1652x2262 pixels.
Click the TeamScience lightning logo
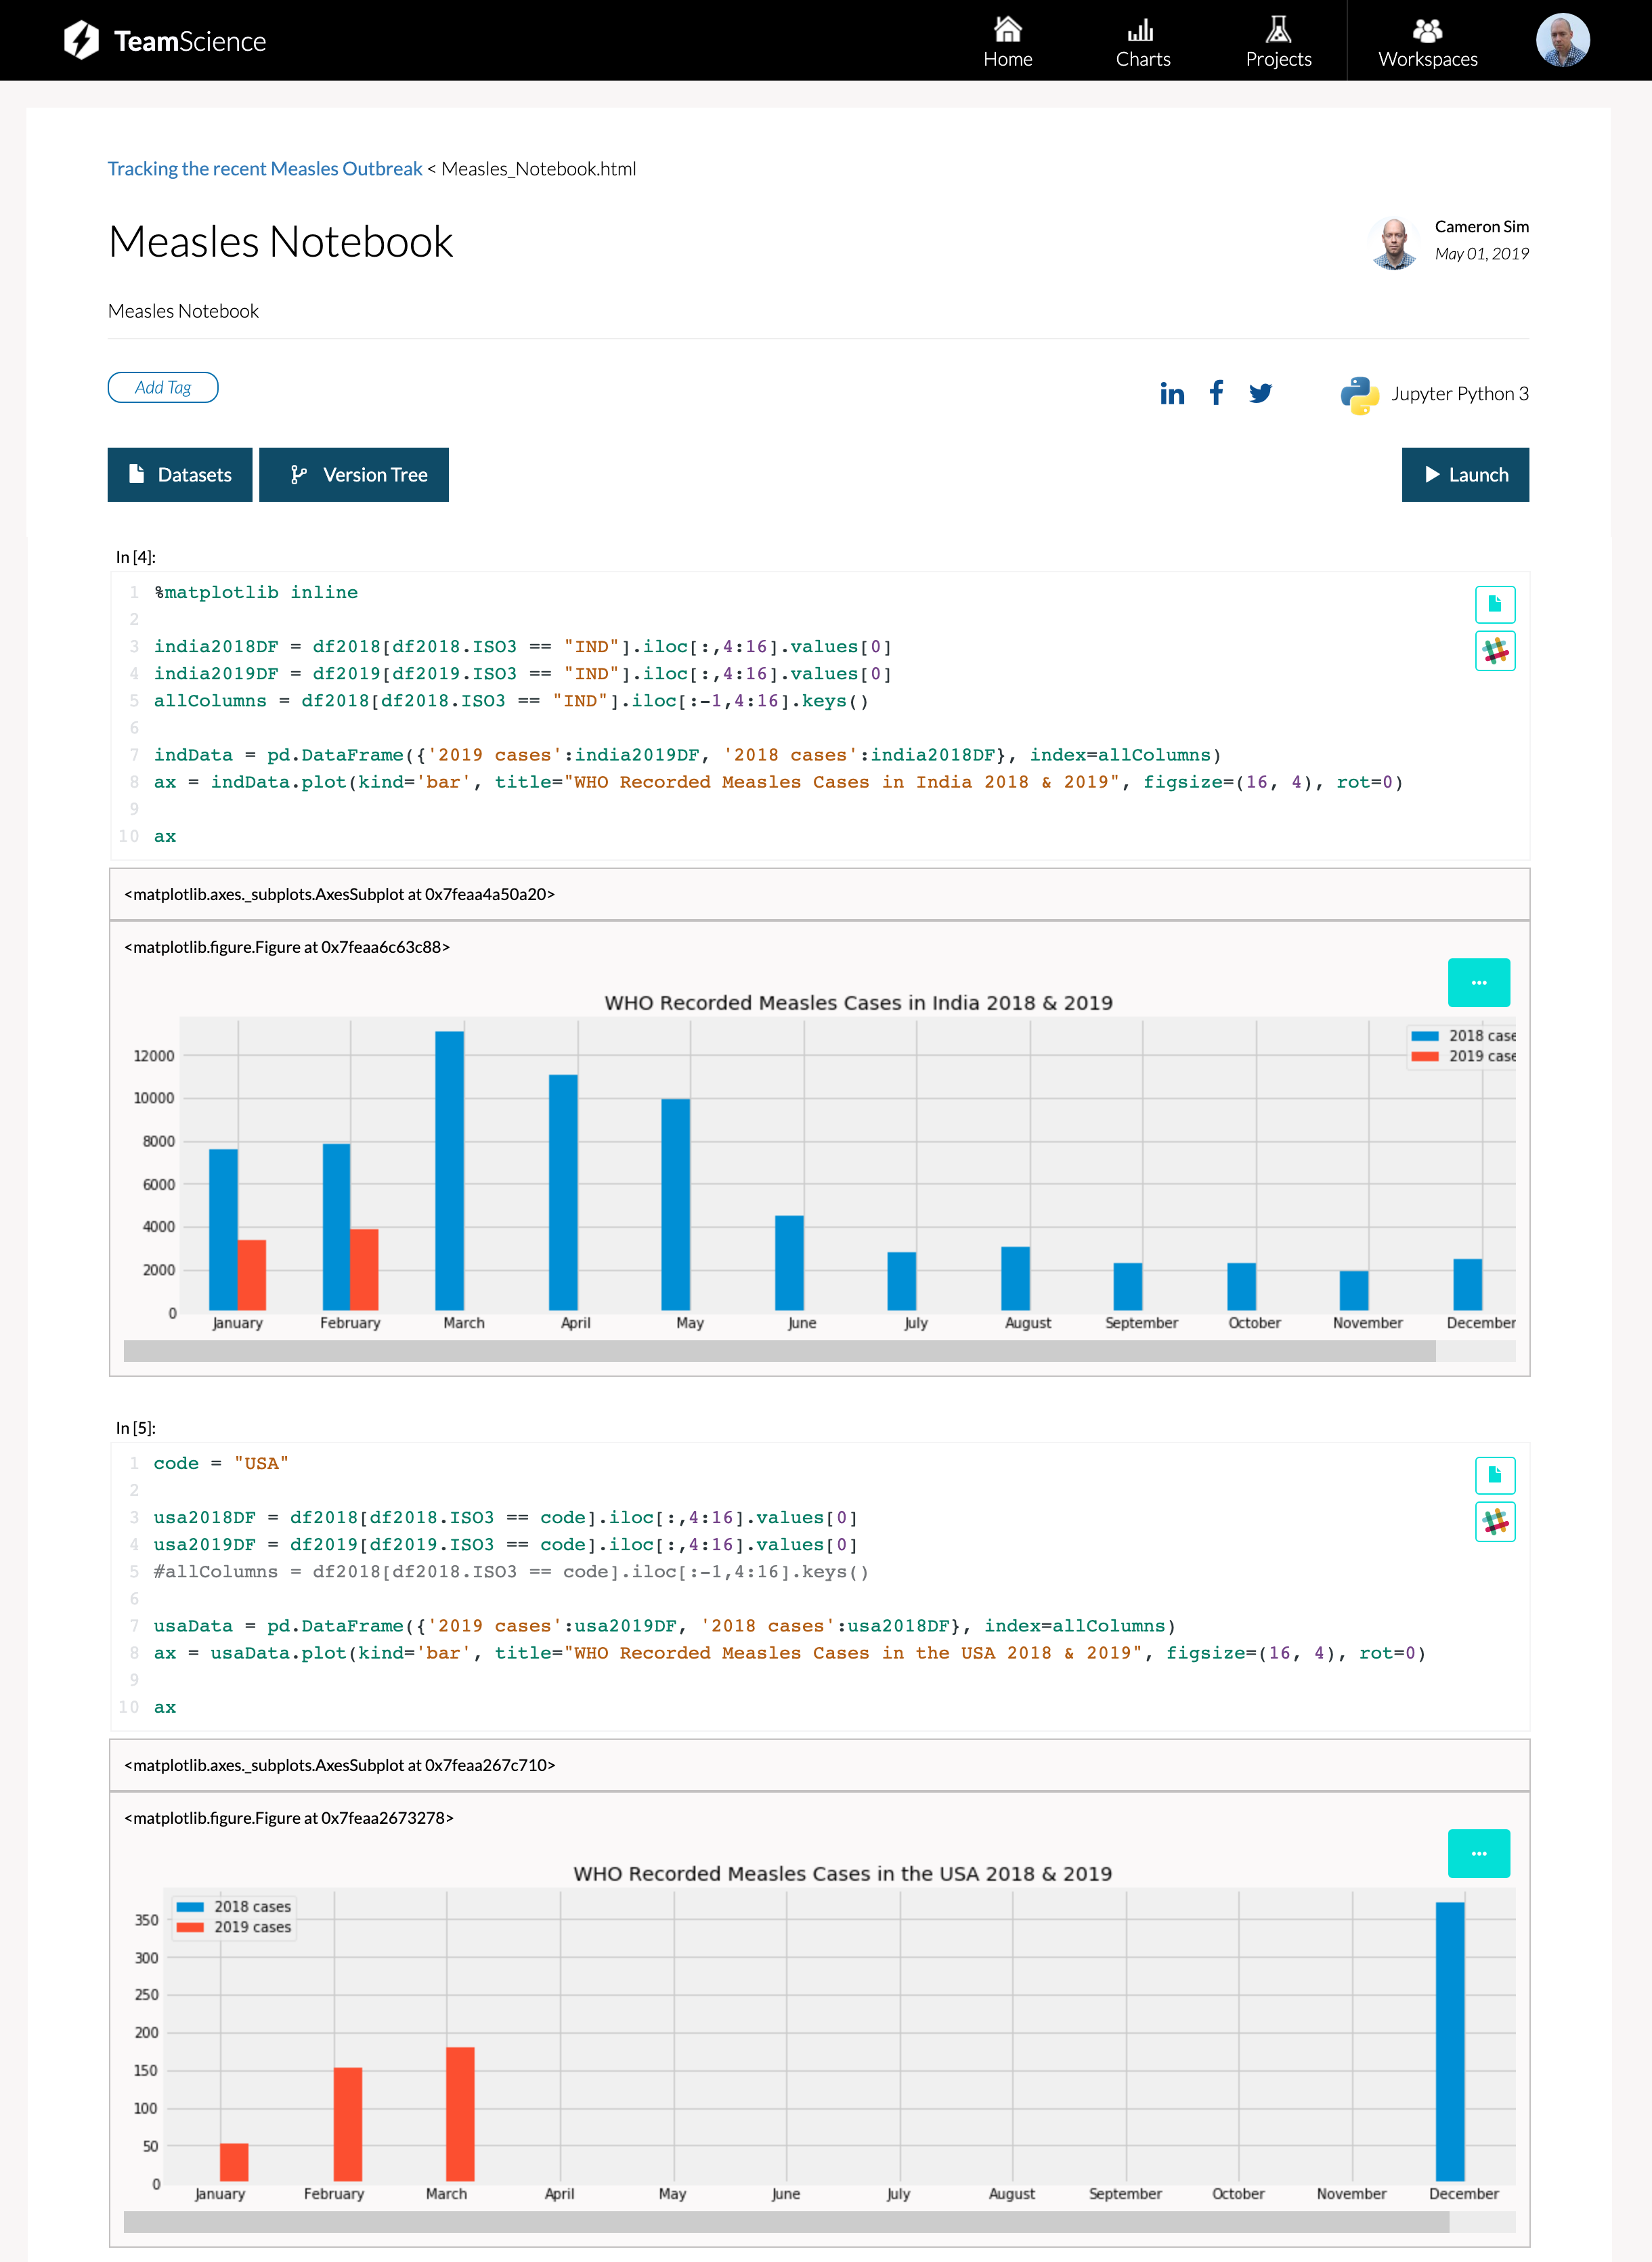(x=82, y=39)
